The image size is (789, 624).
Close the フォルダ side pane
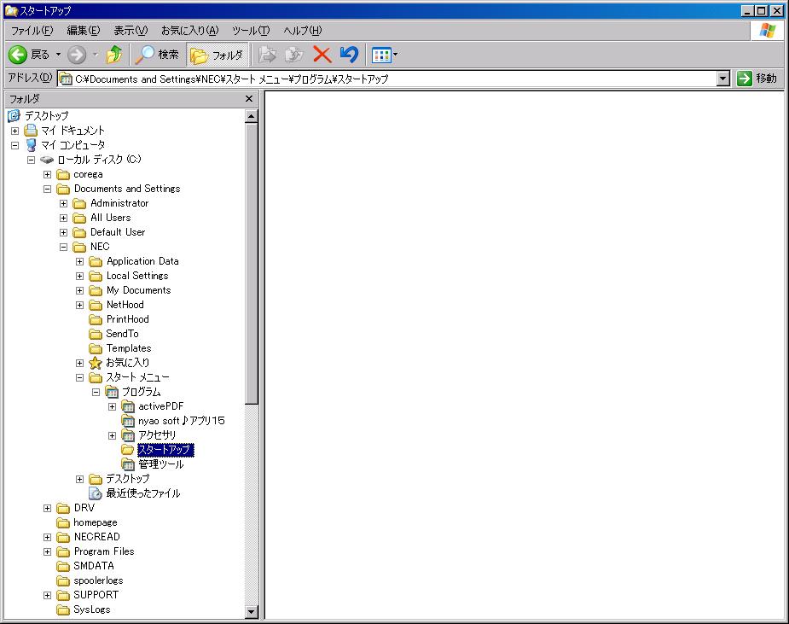(249, 99)
